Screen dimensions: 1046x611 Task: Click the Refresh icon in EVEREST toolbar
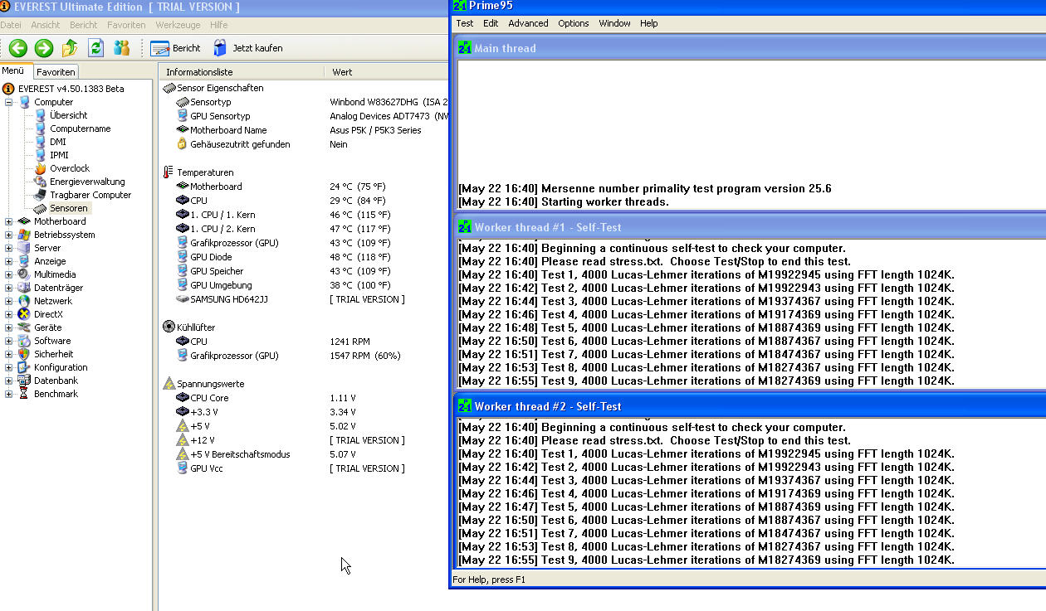pyautogui.click(x=95, y=48)
